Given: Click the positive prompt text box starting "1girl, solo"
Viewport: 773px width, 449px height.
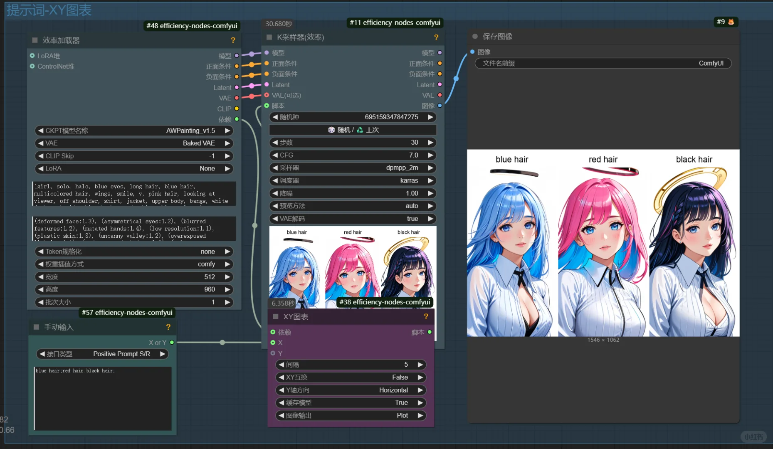Looking at the screenshot, I should pyautogui.click(x=134, y=194).
